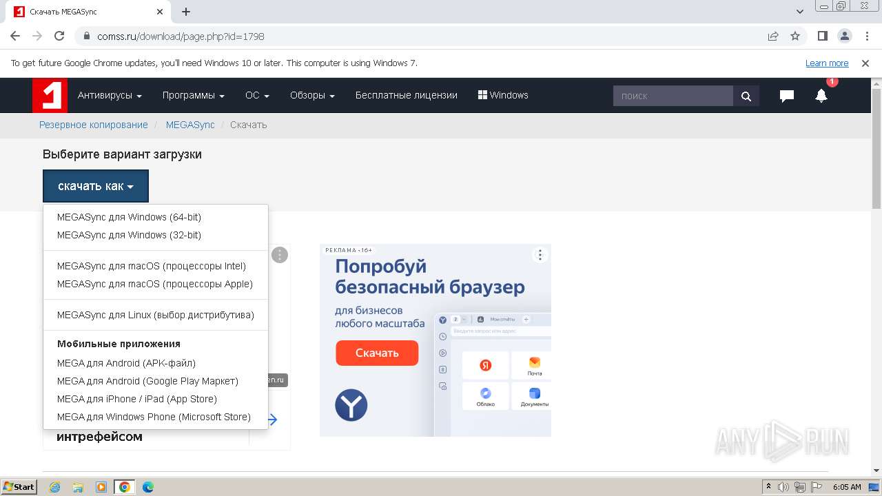882x496 pixels.
Task: Click the Попробуй безопасный браузер ad headline
Action: pyautogui.click(x=430, y=276)
